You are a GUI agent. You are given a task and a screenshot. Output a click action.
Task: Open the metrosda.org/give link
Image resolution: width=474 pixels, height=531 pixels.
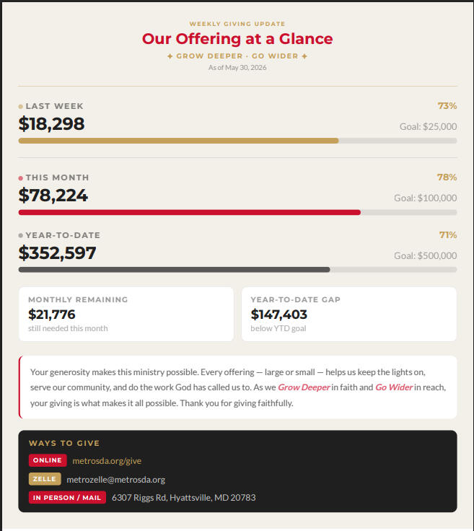[107, 461]
